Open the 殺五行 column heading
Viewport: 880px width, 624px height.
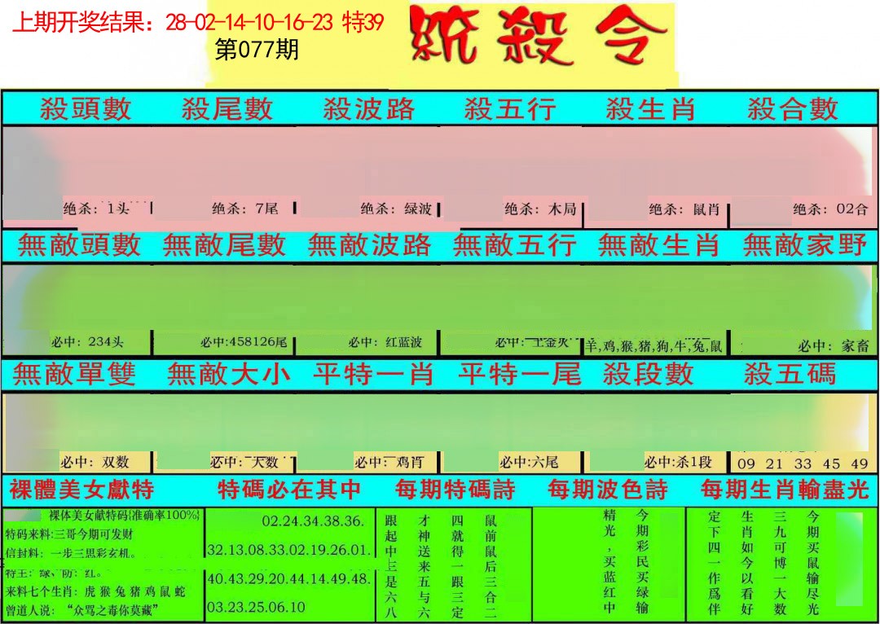click(x=510, y=108)
